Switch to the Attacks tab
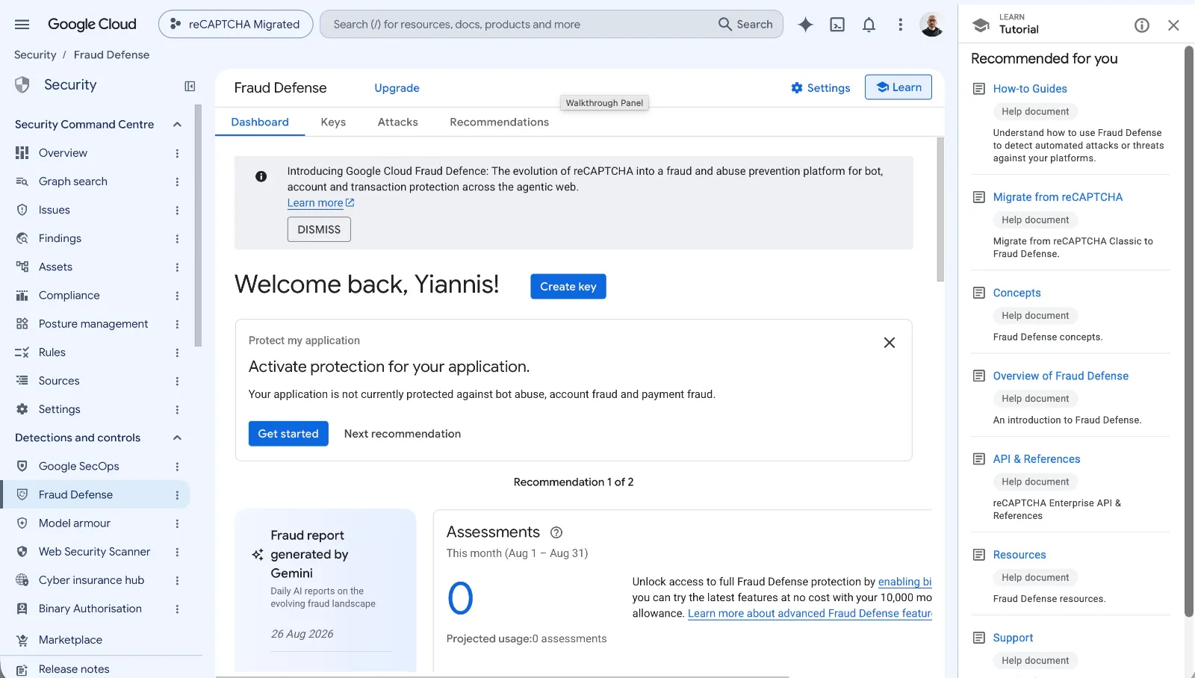The width and height of the screenshot is (1195, 678). [x=397, y=122]
